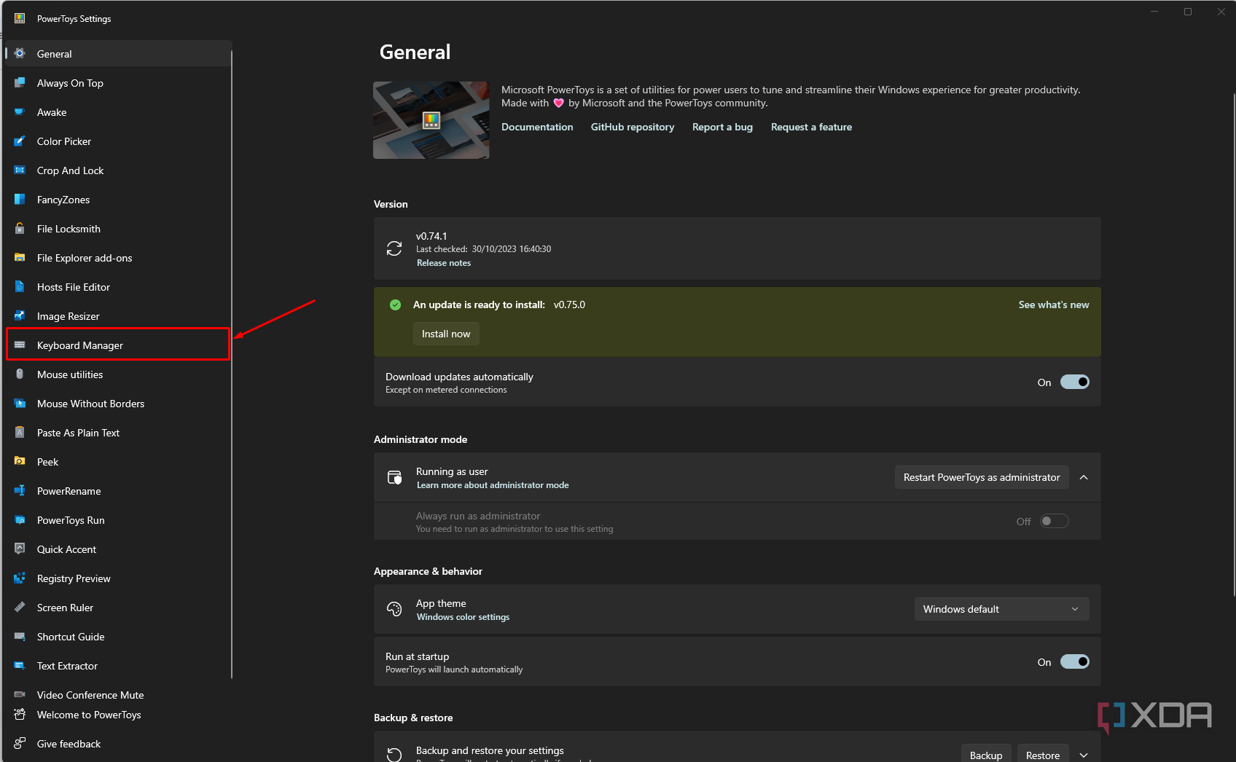The height and width of the screenshot is (762, 1236).
Task: Toggle Always run as administrator switch
Action: pos(1054,522)
